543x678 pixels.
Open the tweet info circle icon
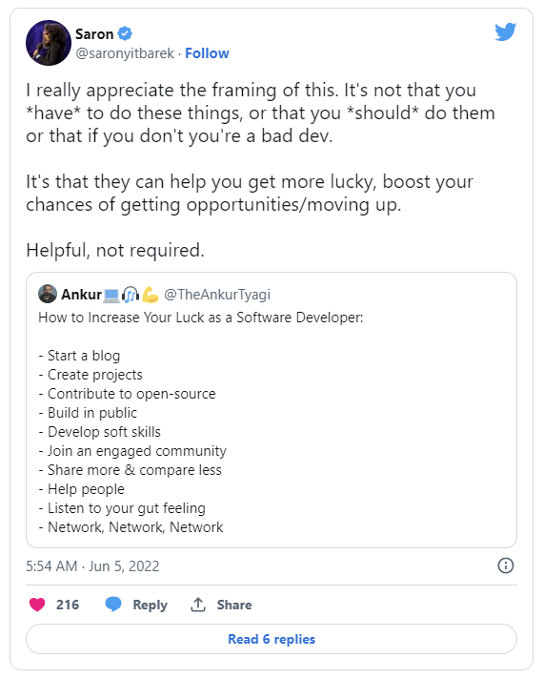[x=506, y=565]
